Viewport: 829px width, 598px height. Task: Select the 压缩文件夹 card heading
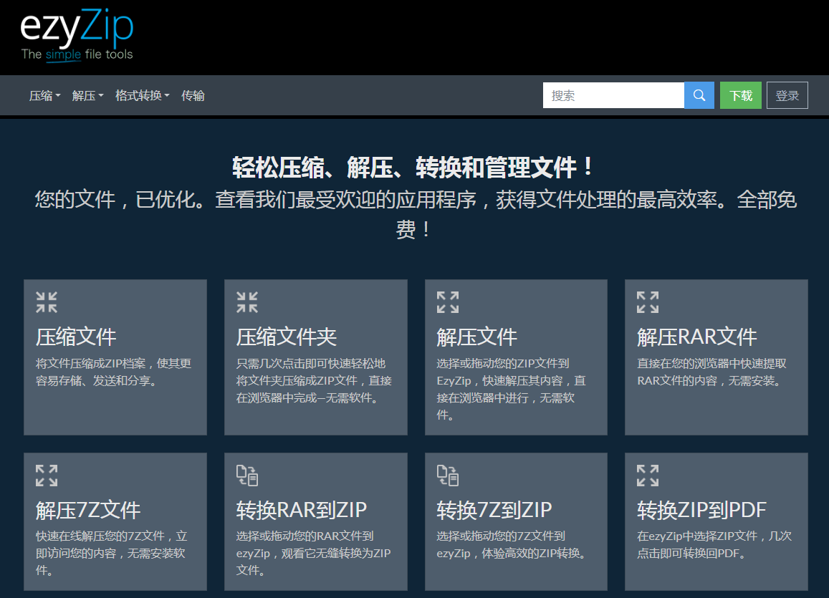(x=286, y=337)
